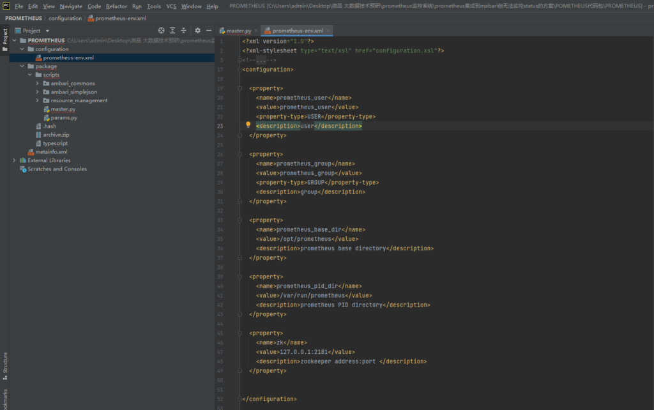The image size is (654, 410).
Task: Click the intention lightbulb on line 23
Action: coord(248,125)
